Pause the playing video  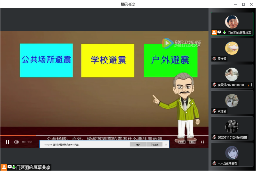[7, 142]
